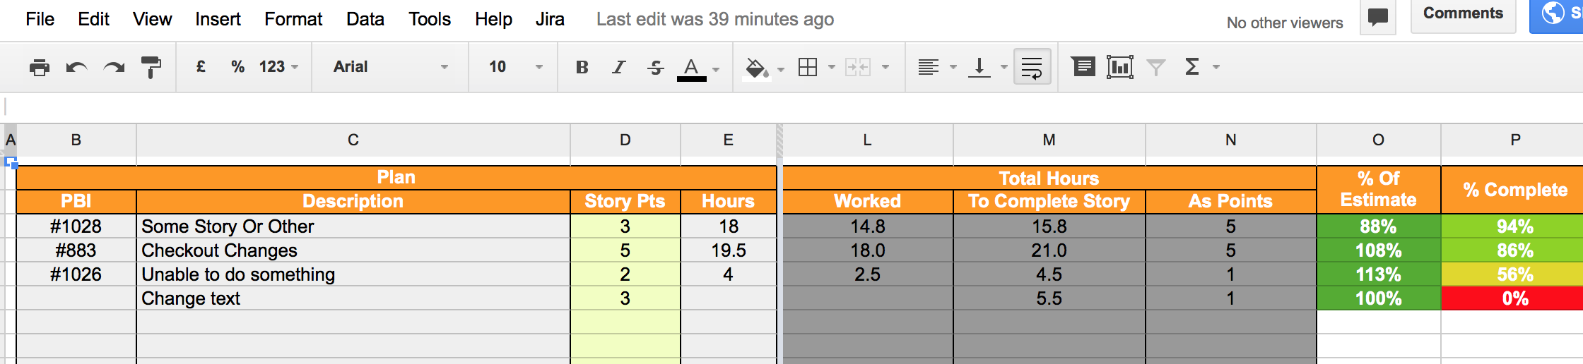Open the Jira menu
The width and height of the screenshot is (1583, 364).
click(x=550, y=19)
